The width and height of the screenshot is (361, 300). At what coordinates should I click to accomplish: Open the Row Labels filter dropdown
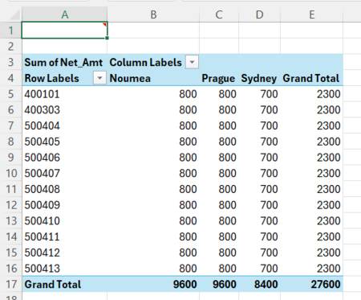pos(99,78)
